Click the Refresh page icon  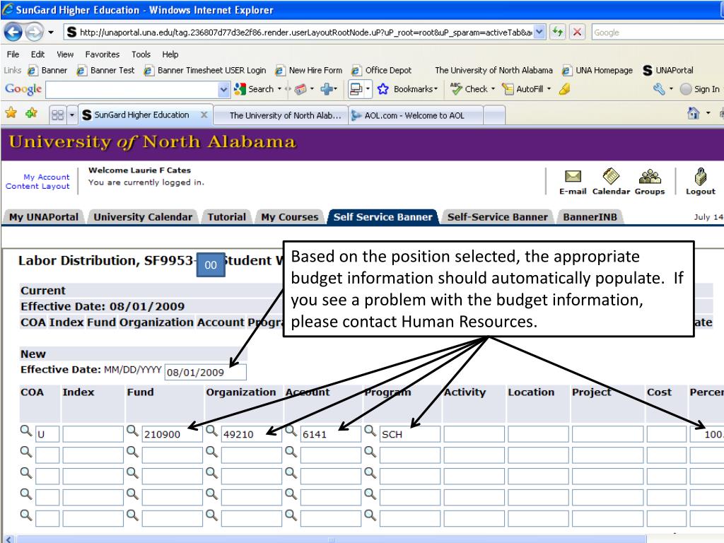click(x=558, y=33)
